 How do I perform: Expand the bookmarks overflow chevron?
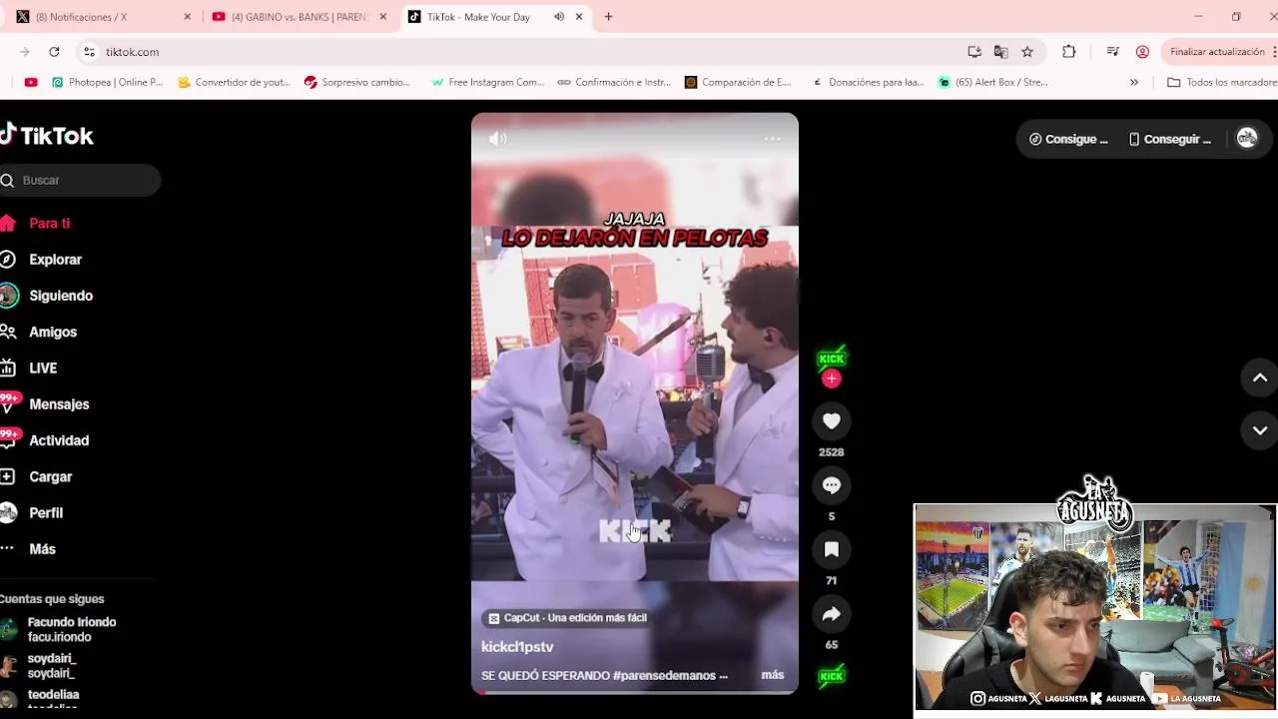[1134, 83]
